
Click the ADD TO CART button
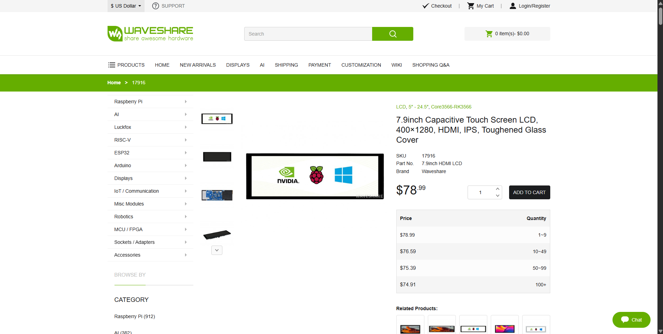[x=529, y=192]
